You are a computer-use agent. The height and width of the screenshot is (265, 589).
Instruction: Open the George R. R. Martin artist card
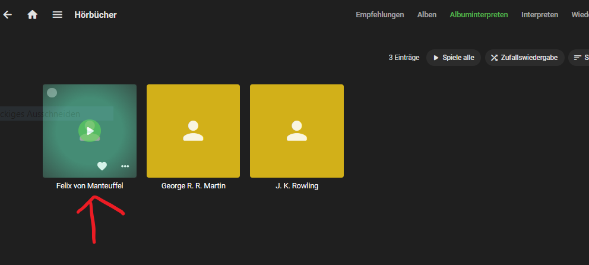click(193, 131)
